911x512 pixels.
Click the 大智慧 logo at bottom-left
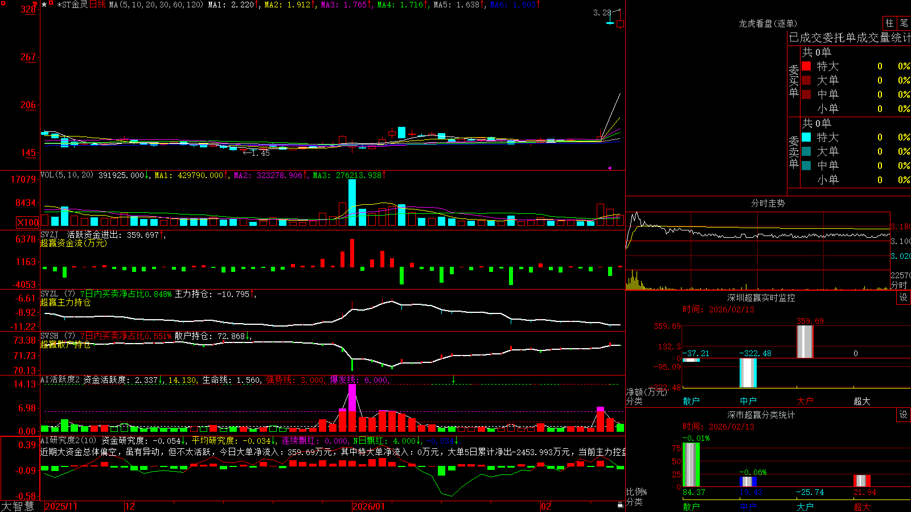(x=18, y=506)
